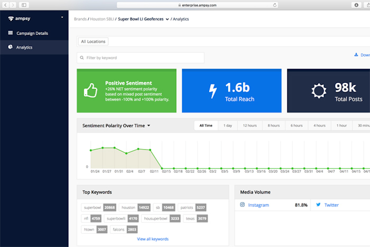Open the Twitter media link

[331, 205]
